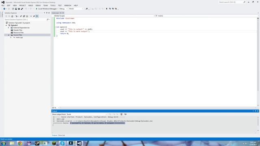Switch to the main.cpp editor tab
Screen dimensions: 260x146
(x=55, y=13)
